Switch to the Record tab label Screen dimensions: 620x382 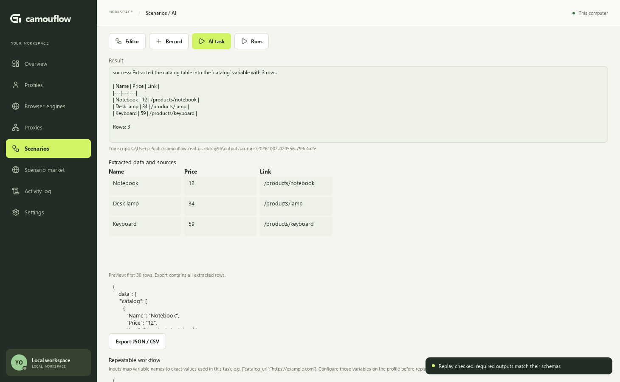(174, 42)
